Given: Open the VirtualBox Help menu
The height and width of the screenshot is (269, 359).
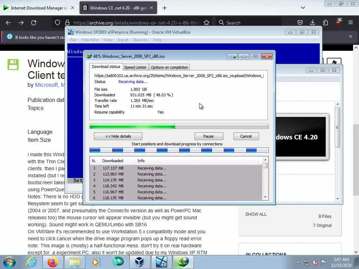Looking at the screenshot, I should coord(157,40).
